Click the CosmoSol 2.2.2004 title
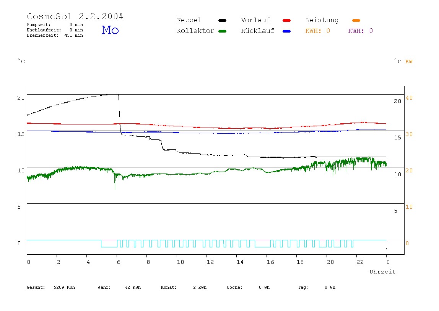 point(75,16)
